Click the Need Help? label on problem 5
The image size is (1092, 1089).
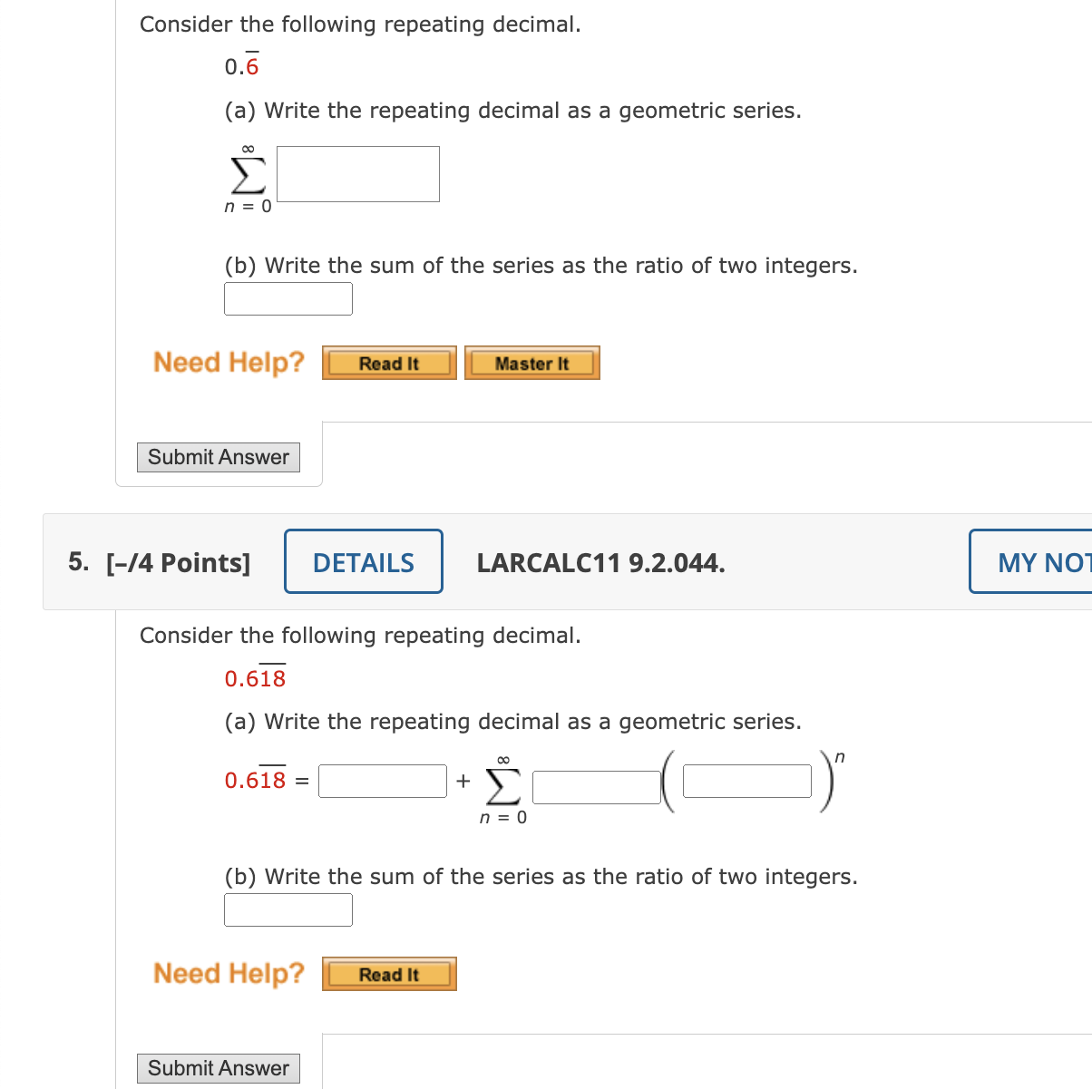[x=229, y=973]
